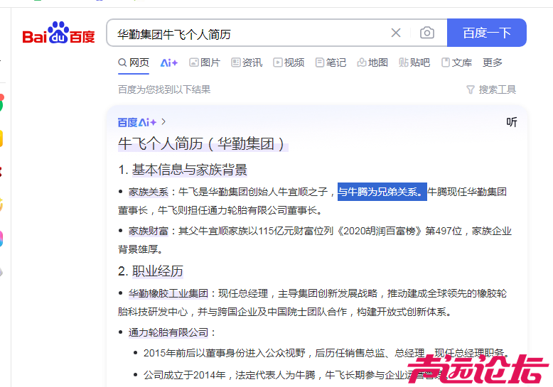Expand the chevron next to 百度AI+

click(x=163, y=121)
